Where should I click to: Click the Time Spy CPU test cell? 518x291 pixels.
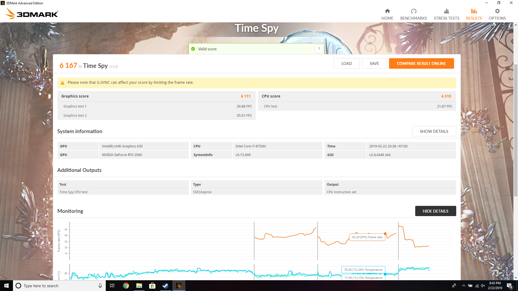click(123, 192)
